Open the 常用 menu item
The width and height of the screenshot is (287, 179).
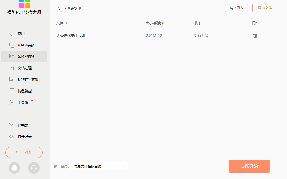[x=21, y=34]
